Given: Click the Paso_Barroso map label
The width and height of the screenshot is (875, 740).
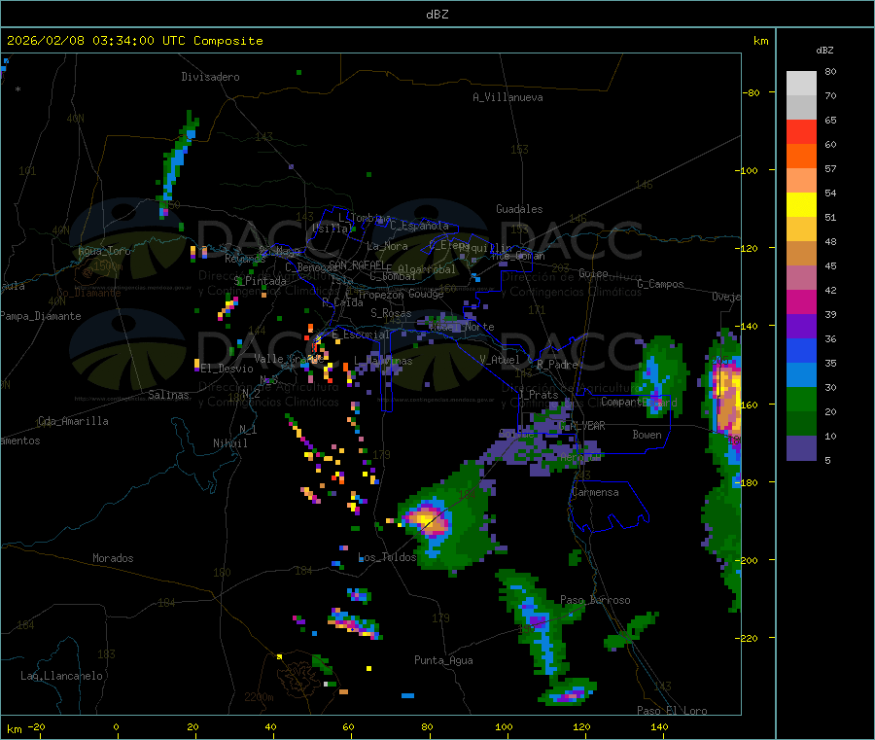Looking at the screenshot, I should [x=595, y=600].
